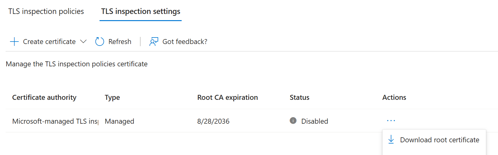Image resolution: width=498 pixels, height=155 pixels.
Task: Click the 8/28/2036 expiration date cell
Action: (x=213, y=121)
